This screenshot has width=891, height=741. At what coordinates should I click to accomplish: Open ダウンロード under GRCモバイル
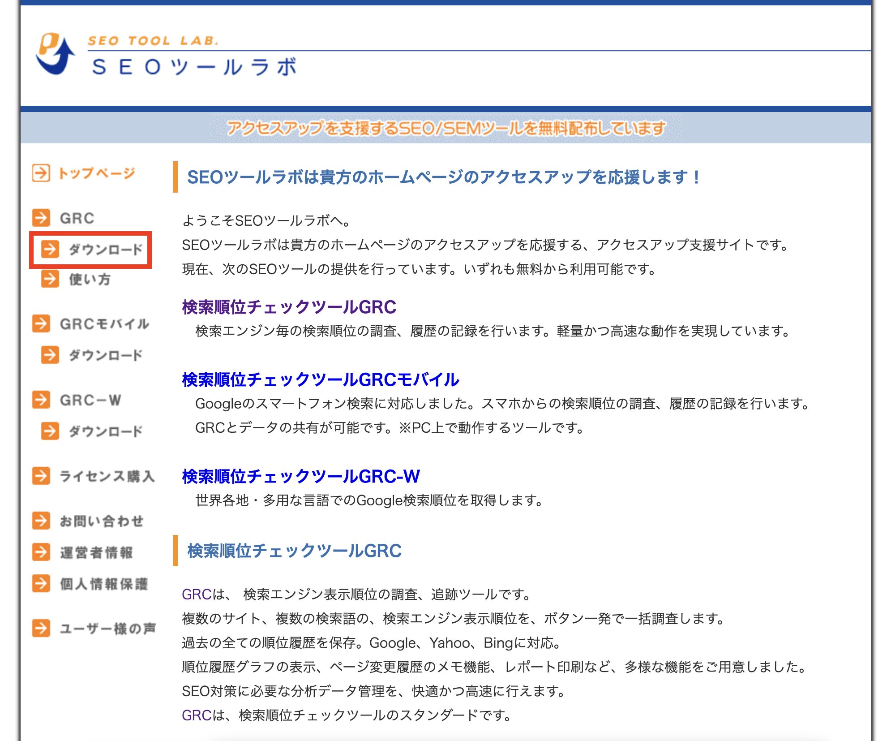pos(106,355)
